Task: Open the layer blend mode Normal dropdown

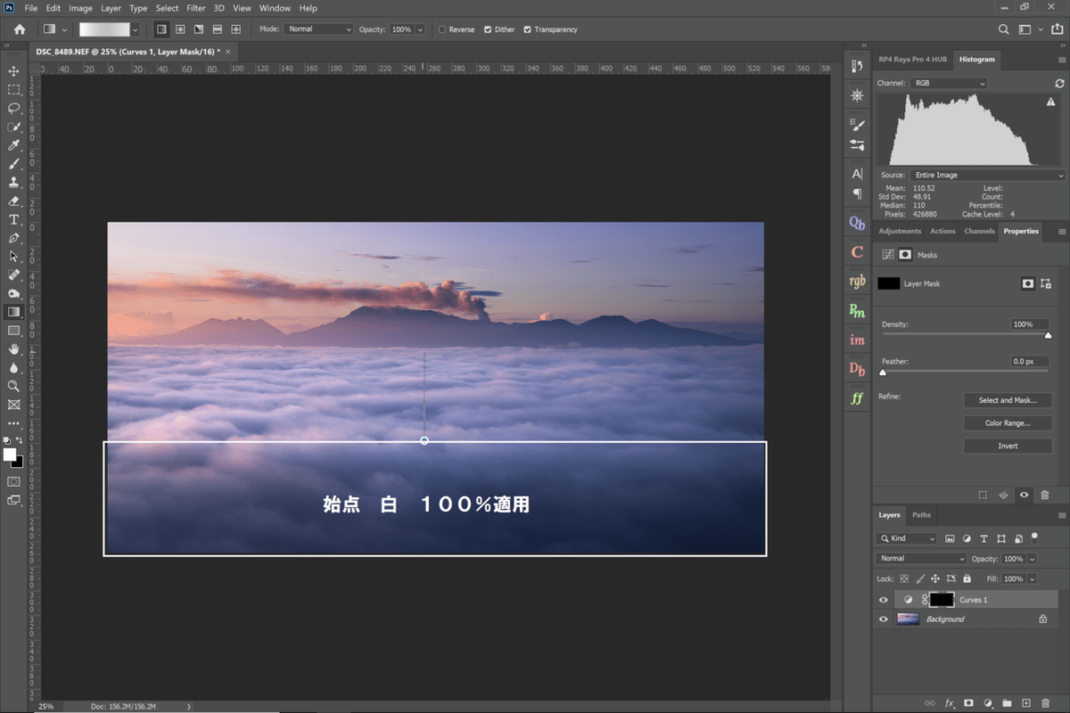Action: (x=922, y=559)
